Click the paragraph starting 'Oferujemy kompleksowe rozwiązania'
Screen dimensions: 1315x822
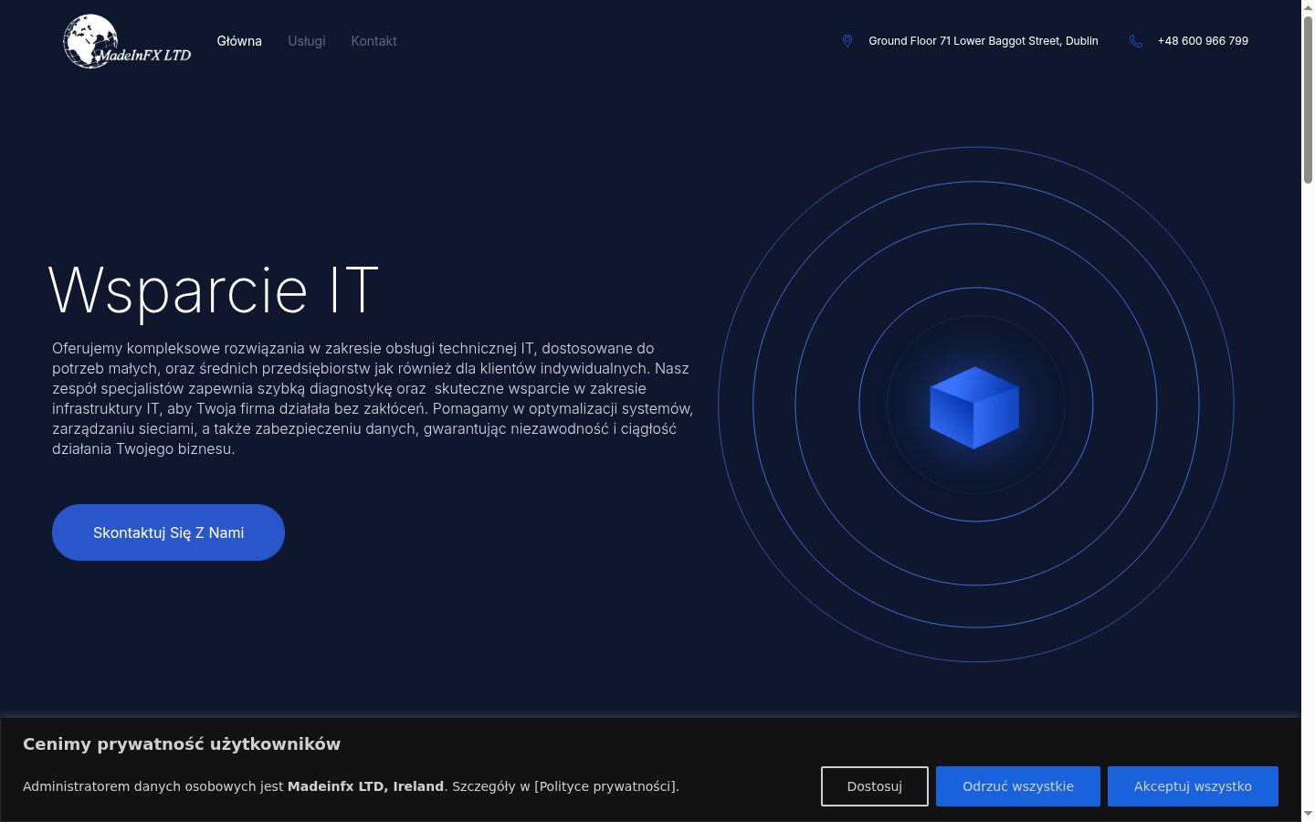tap(373, 398)
